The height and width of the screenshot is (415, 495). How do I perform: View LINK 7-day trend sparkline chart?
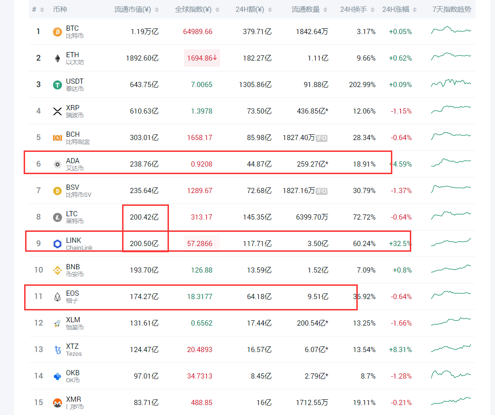[451, 243]
